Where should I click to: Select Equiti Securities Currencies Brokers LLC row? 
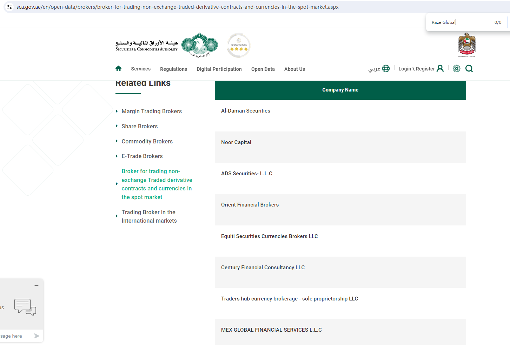pyautogui.click(x=340, y=241)
